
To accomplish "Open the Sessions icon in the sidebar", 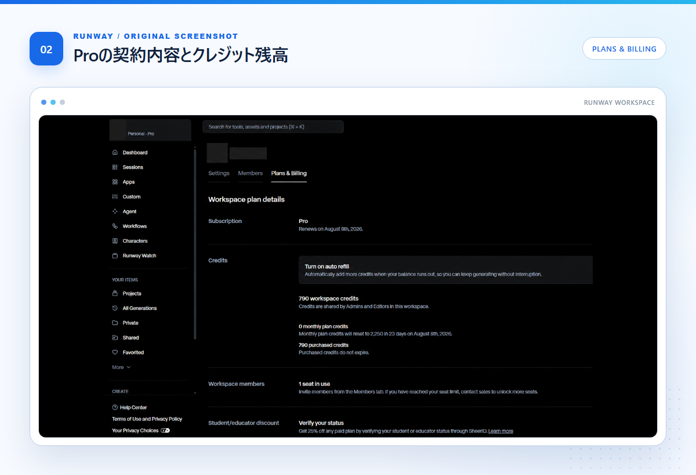I will pos(115,167).
